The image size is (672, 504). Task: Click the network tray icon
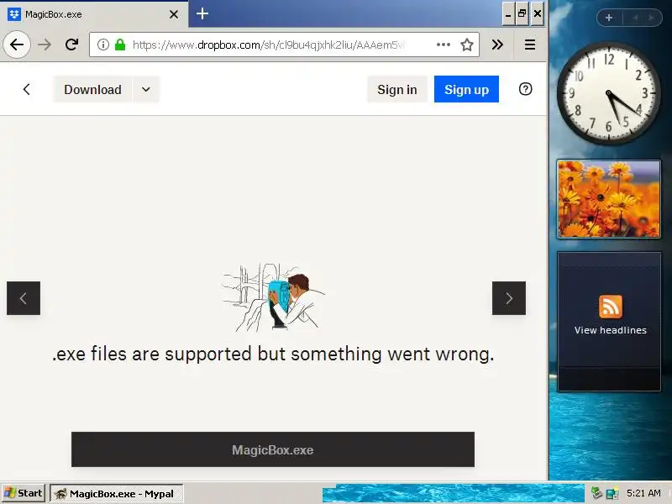612,493
